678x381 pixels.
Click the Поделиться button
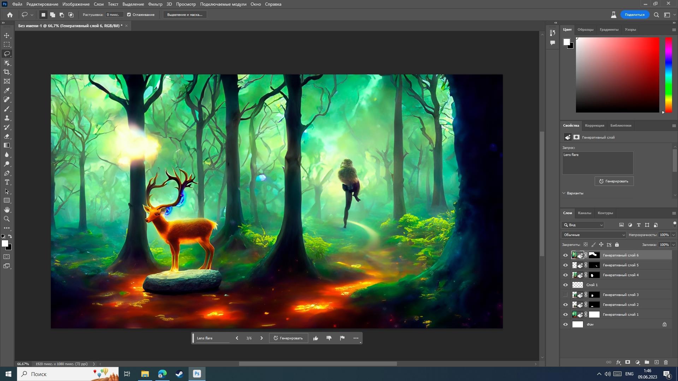click(634, 15)
